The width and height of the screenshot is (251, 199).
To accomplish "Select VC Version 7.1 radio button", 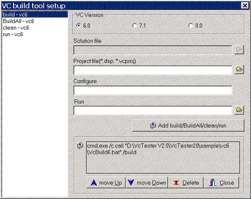I will [135, 25].
